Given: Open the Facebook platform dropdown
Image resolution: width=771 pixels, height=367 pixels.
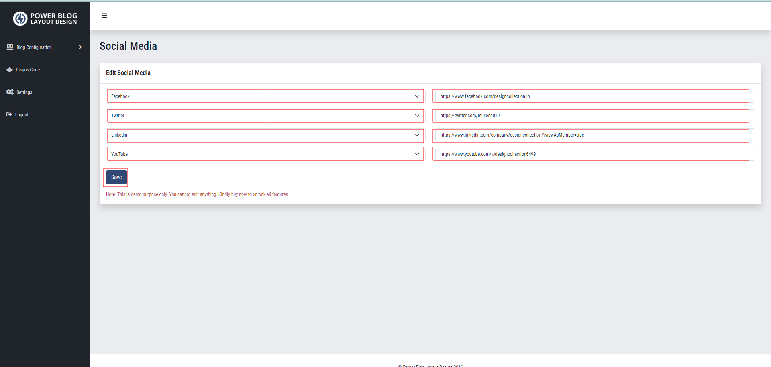Looking at the screenshot, I should pyautogui.click(x=265, y=96).
